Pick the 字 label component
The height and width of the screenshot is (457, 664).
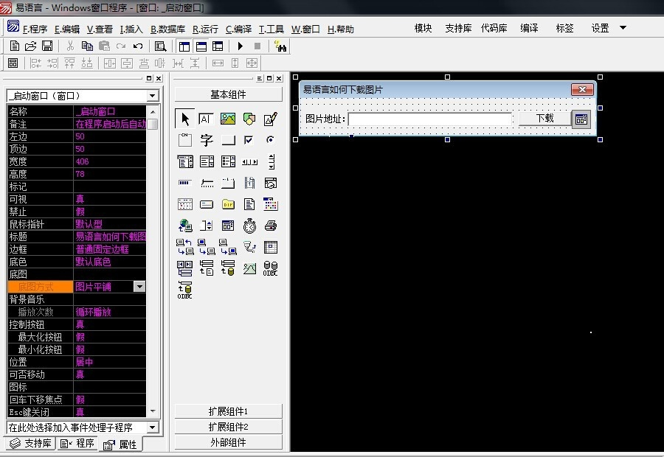point(207,140)
